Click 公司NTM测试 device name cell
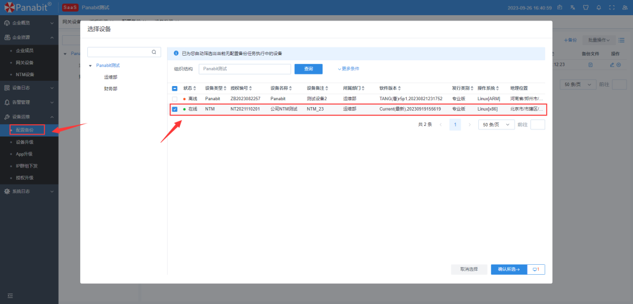 (284, 109)
